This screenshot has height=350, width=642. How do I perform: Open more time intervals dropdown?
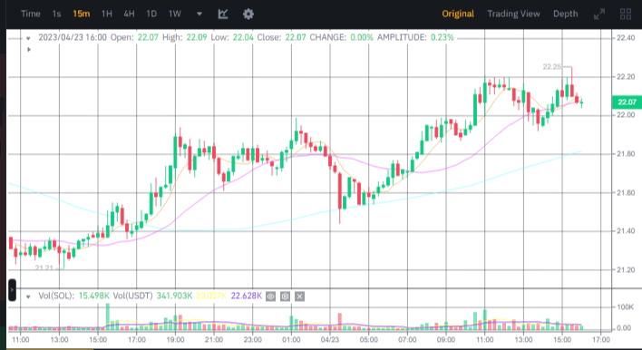(199, 14)
